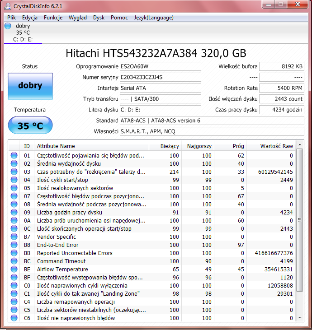Click status orb for attribute 03
The height and width of the screenshot is (330, 312).
click(14, 172)
